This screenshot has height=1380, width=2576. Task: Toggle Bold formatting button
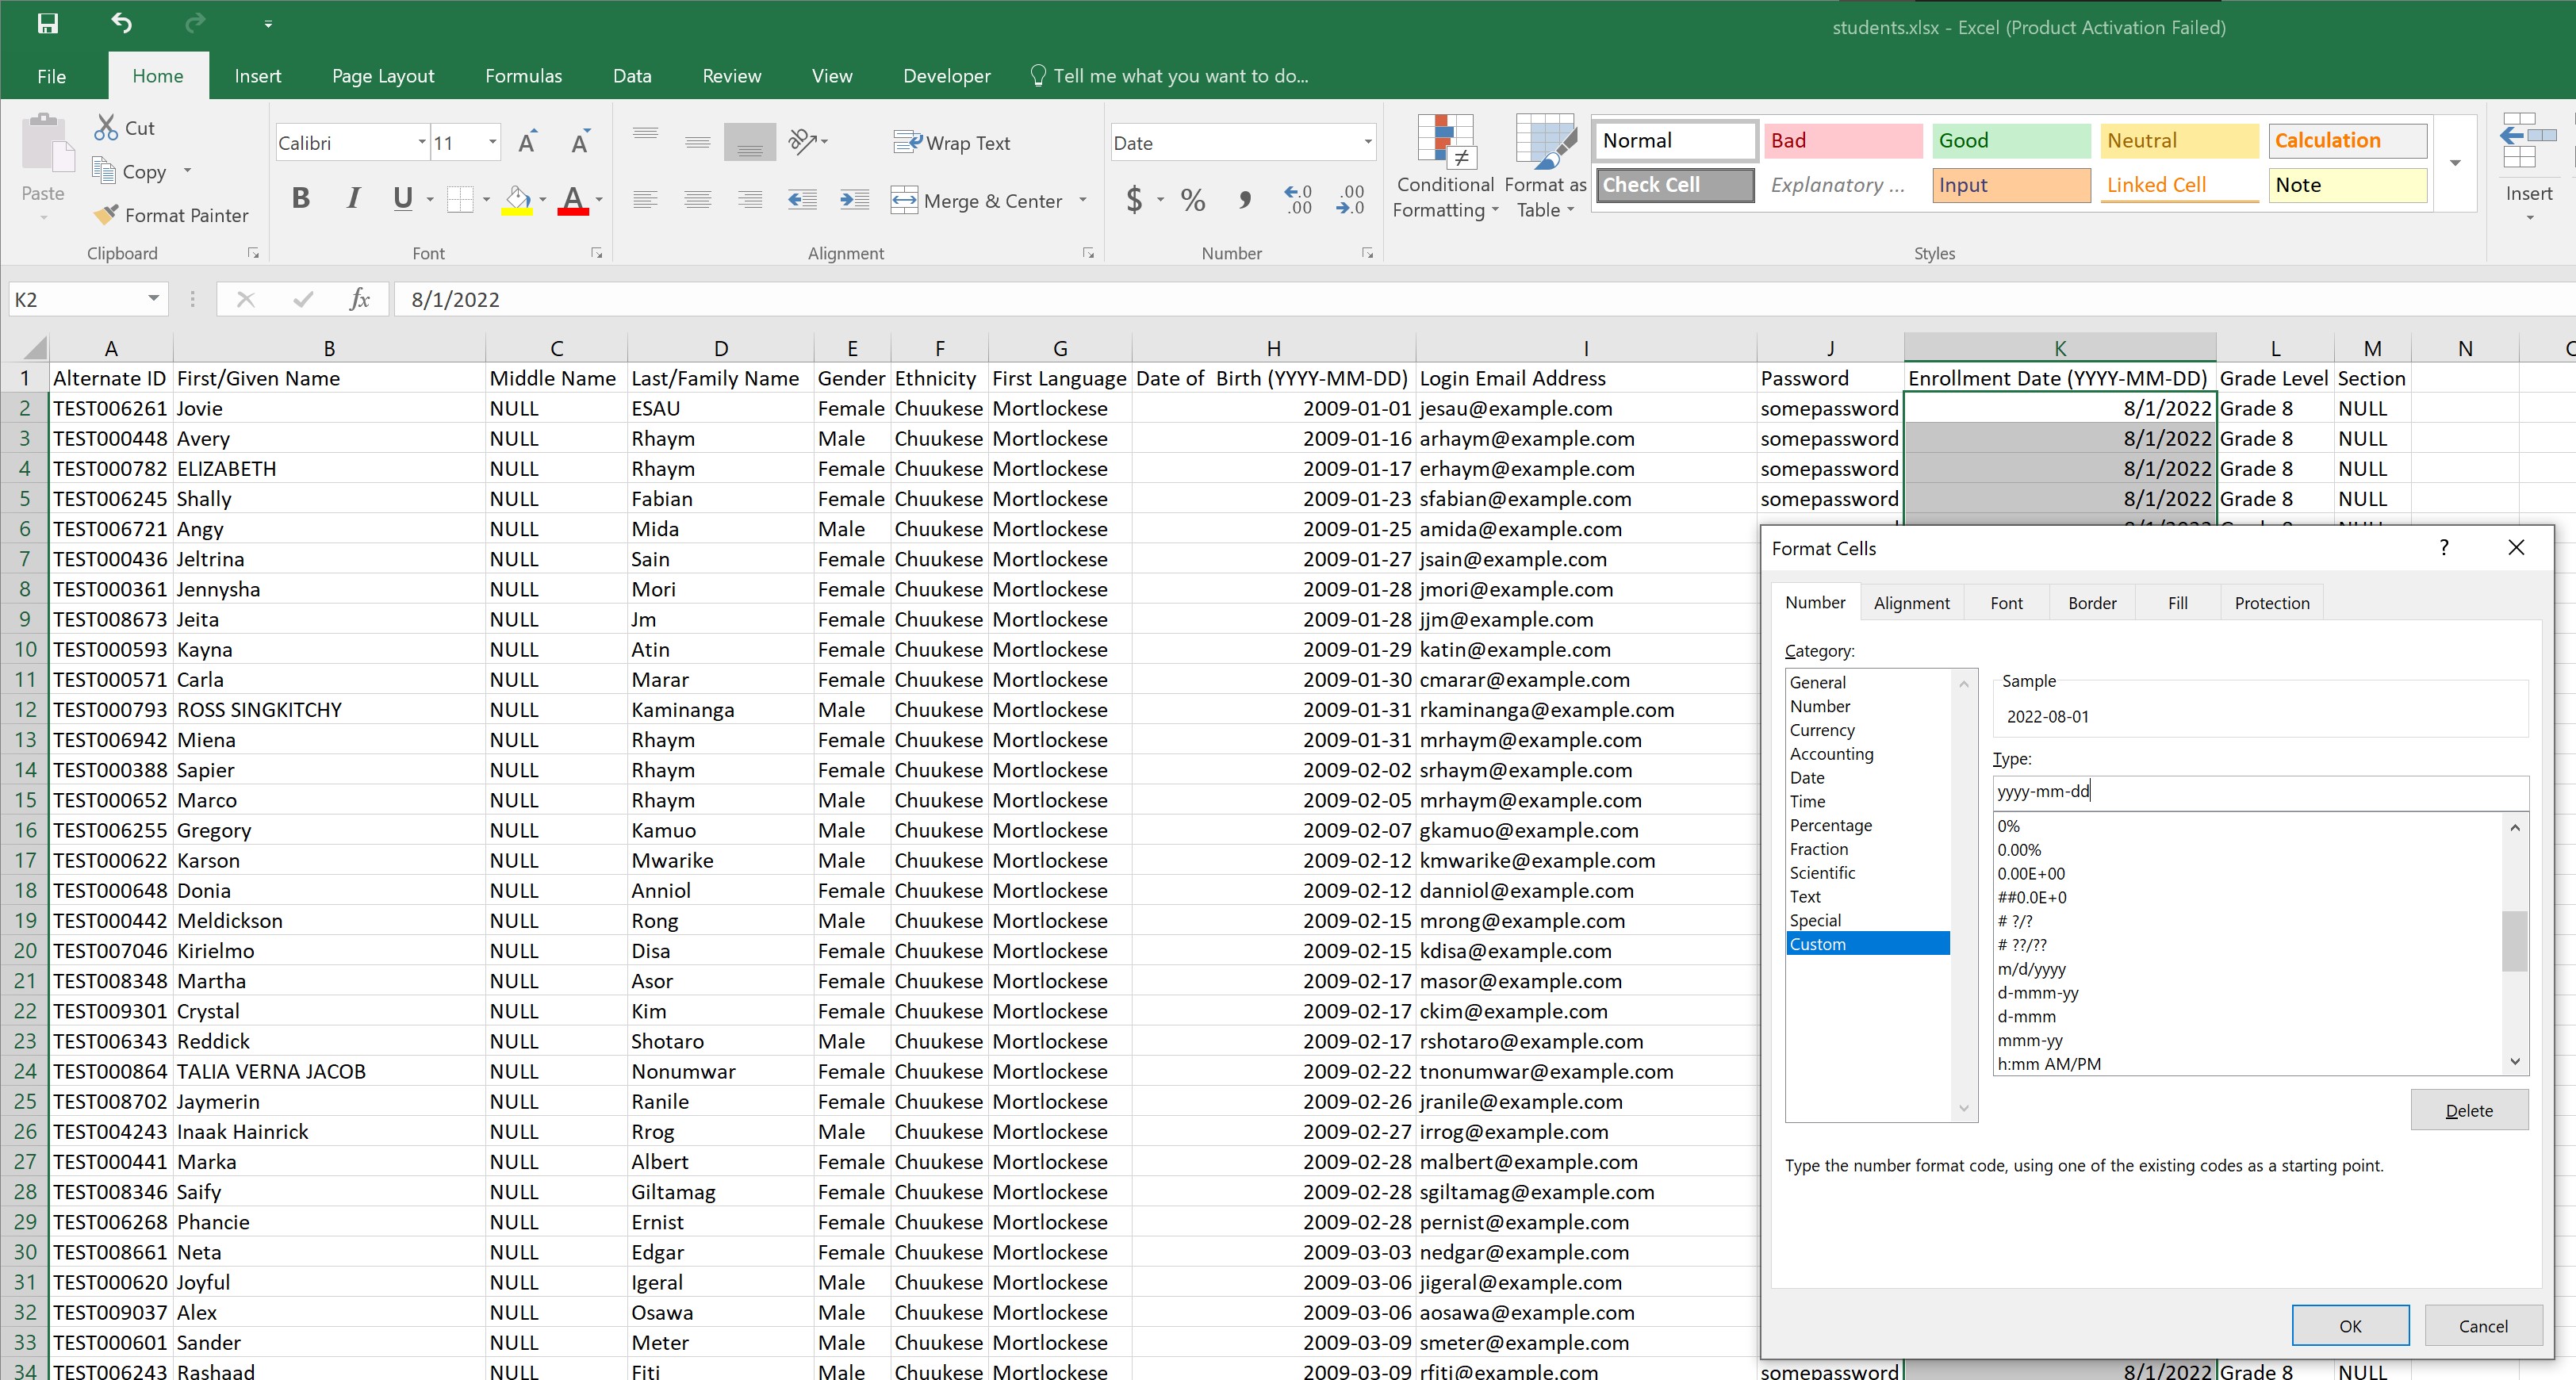pos(300,199)
